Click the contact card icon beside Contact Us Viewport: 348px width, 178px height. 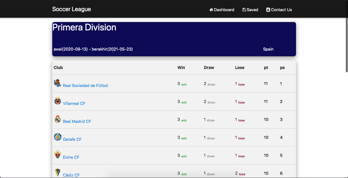(268, 10)
